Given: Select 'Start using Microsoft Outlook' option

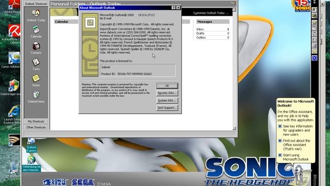Looking at the screenshot, I should [x=293, y=157].
